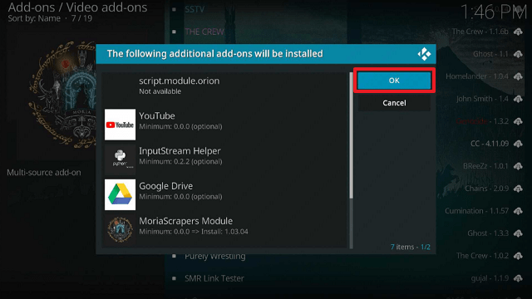Click the Moria add-on artwork thumbnail

(63, 96)
